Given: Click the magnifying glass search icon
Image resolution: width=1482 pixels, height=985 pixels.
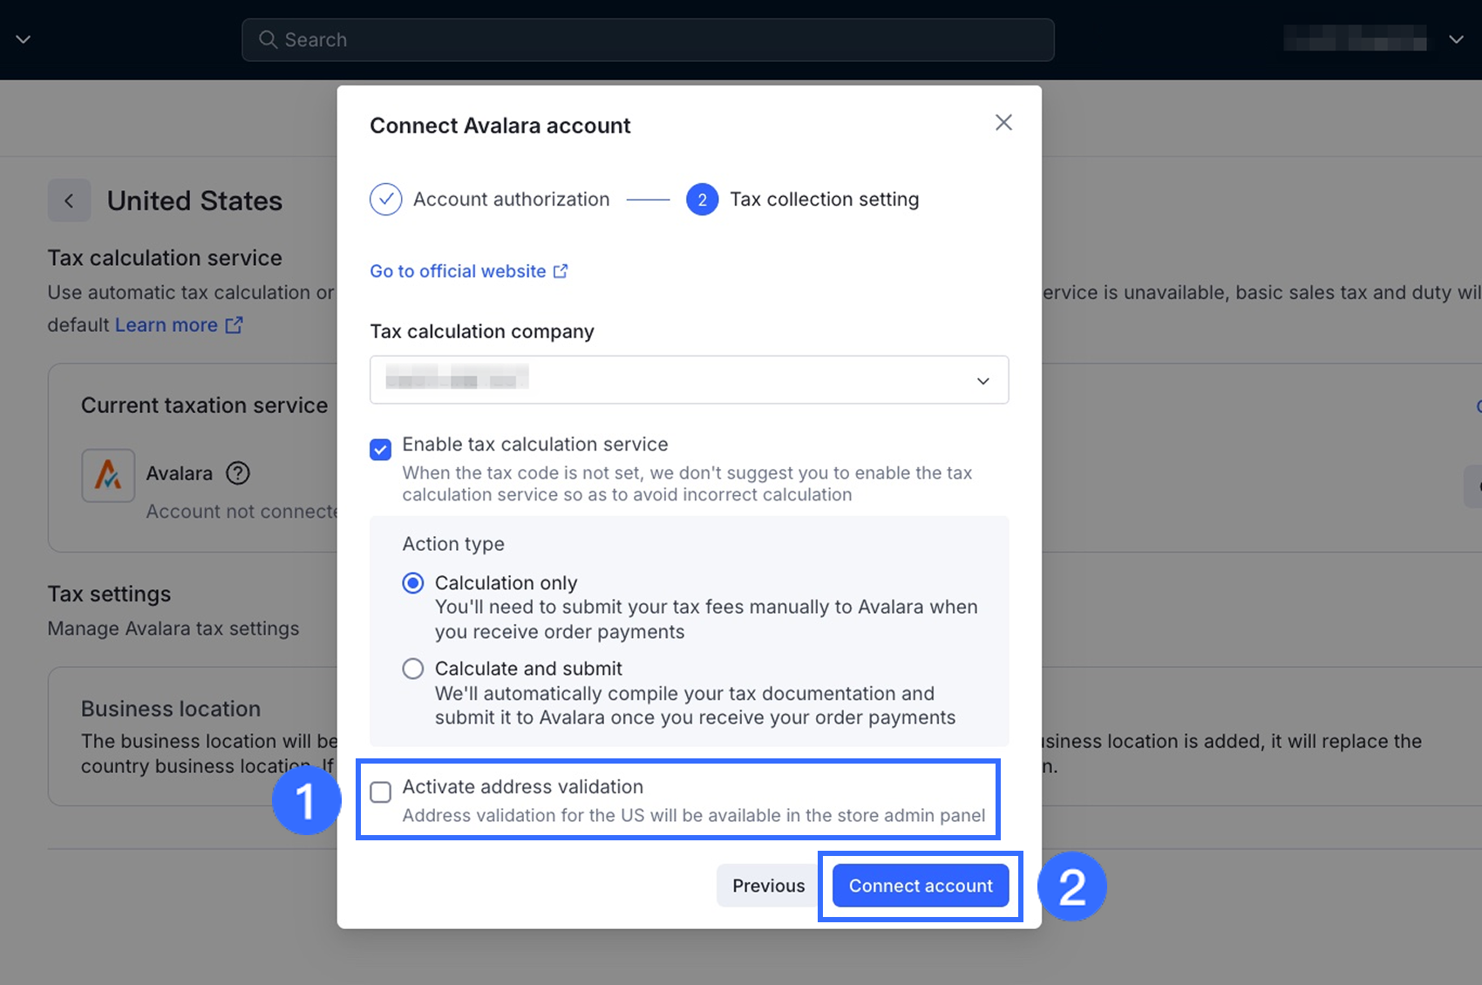Looking at the screenshot, I should point(268,40).
